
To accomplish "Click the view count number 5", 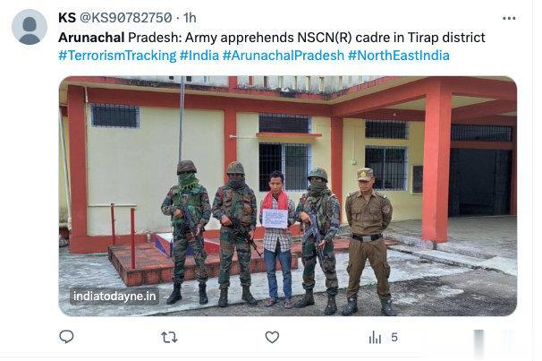I will coord(394,337).
